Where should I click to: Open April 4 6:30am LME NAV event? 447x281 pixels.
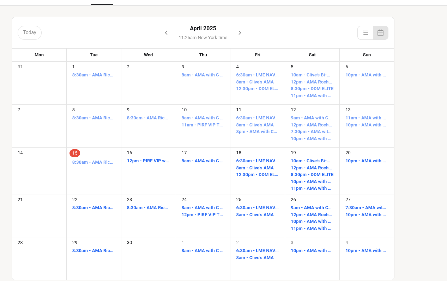(258, 75)
